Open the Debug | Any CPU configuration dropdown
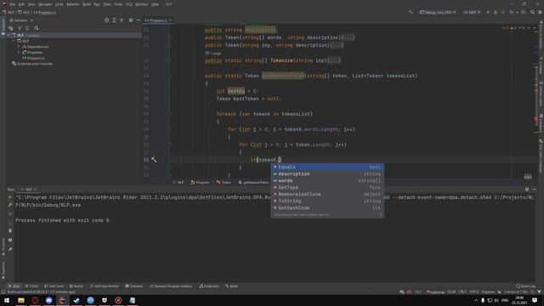Screen dimensions: 544x306 438,13
